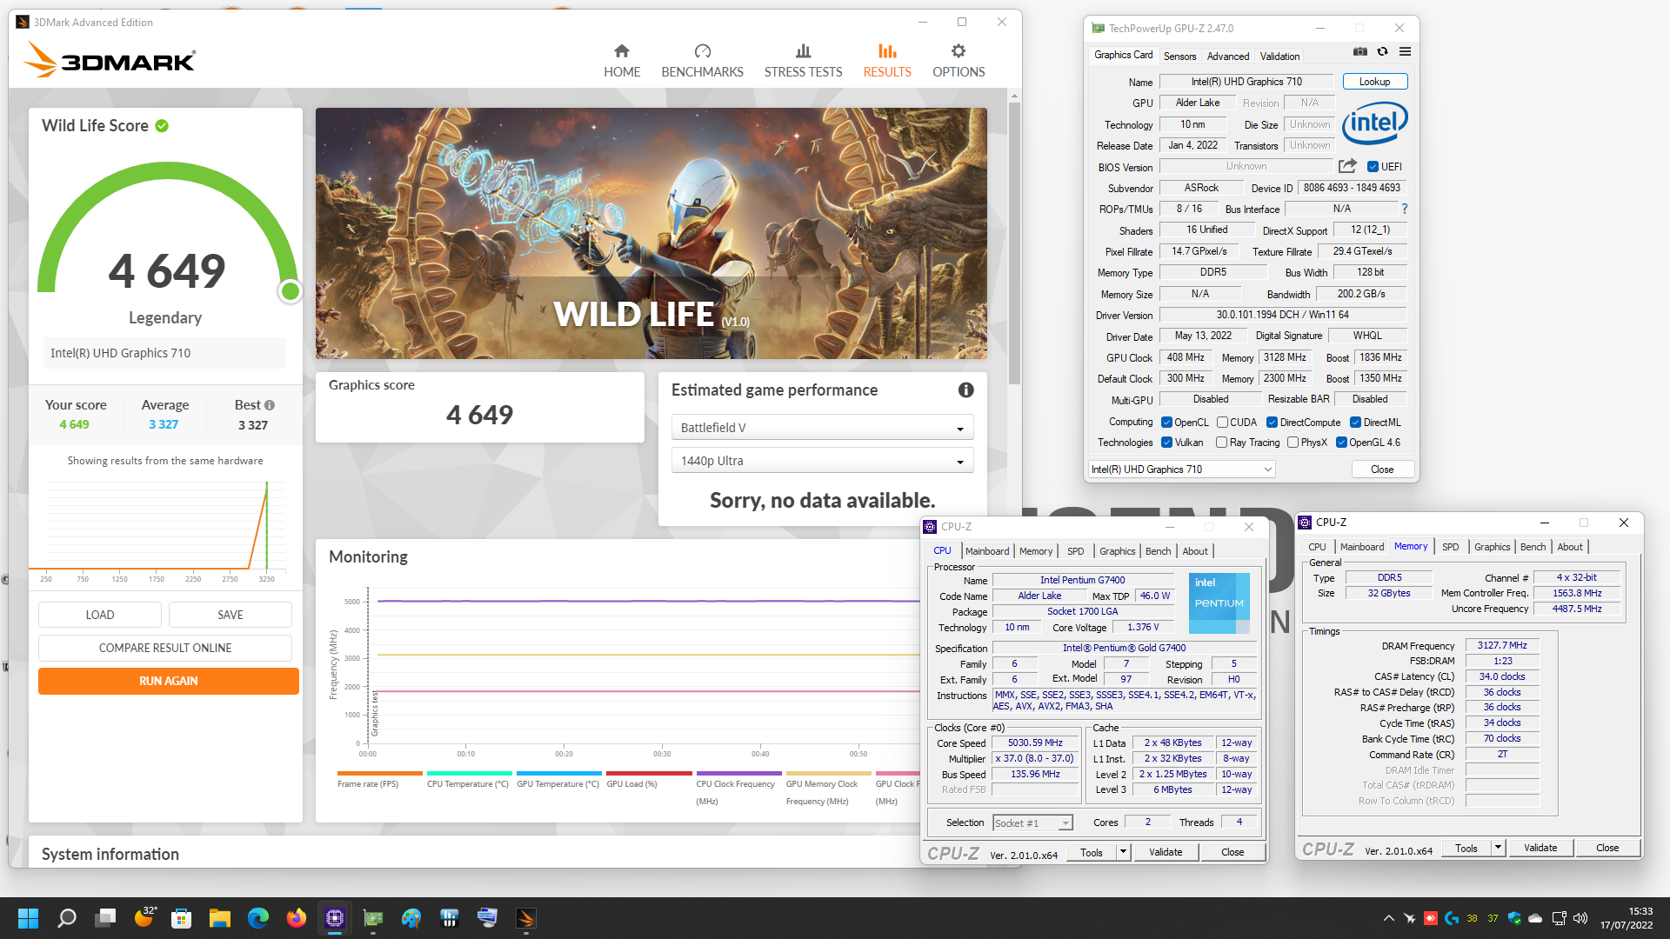Launch Microsoft Edge from taskbar
This screenshot has height=939, width=1670.
[258, 918]
